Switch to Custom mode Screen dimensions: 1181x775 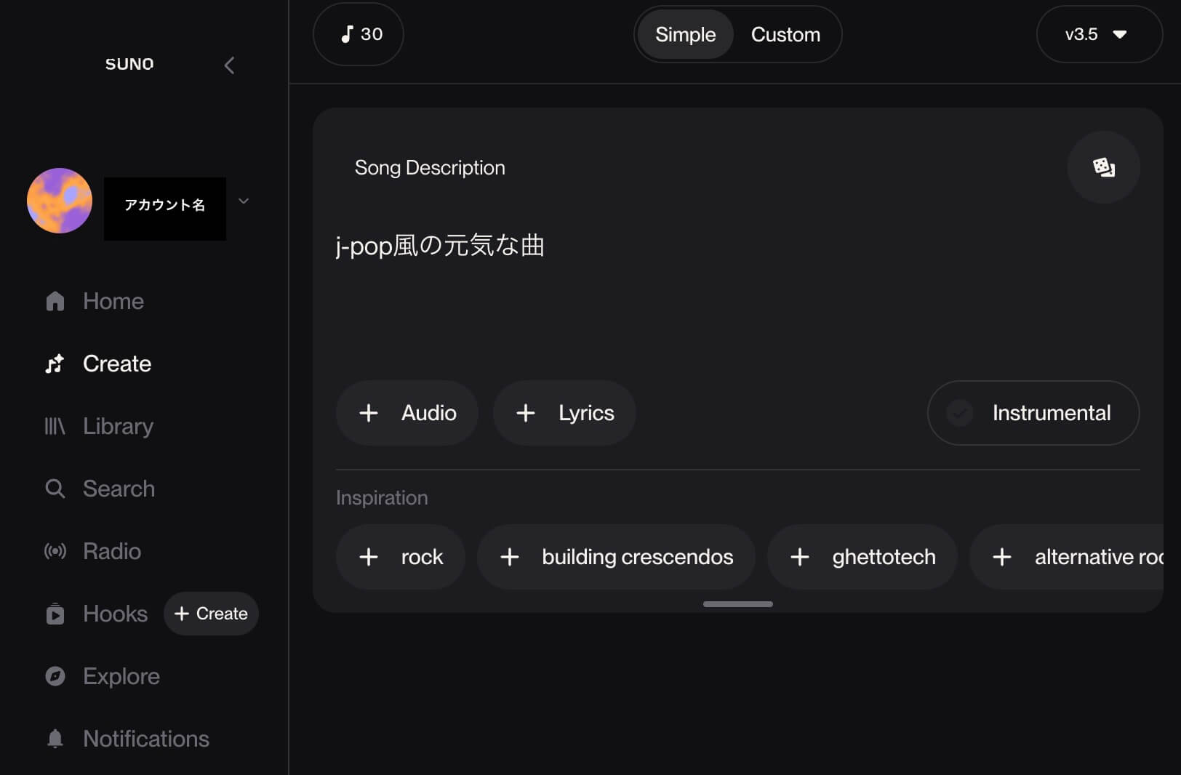click(785, 34)
